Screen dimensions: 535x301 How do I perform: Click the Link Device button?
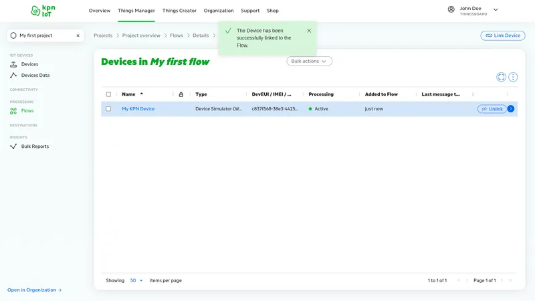point(503,35)
